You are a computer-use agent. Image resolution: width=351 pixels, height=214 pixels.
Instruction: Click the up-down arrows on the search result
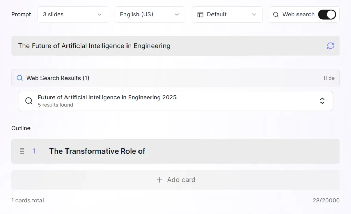click(322, 100)
